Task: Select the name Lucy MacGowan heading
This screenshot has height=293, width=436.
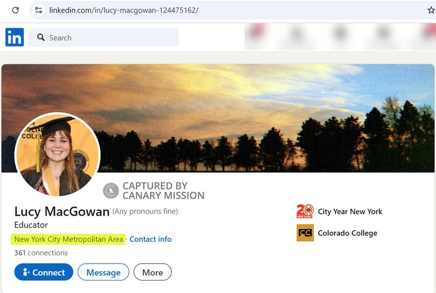Action: [62, 211]
